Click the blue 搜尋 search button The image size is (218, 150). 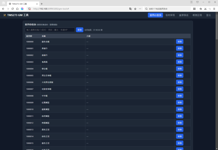point(80,30)
